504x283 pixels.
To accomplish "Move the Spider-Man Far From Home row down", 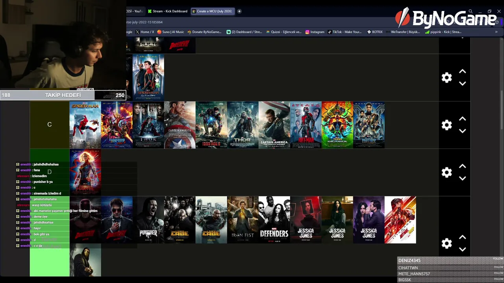I will pos(463,83).
